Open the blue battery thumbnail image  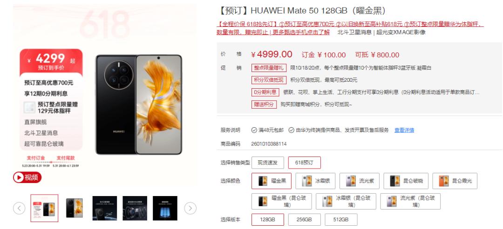point(165,208)
